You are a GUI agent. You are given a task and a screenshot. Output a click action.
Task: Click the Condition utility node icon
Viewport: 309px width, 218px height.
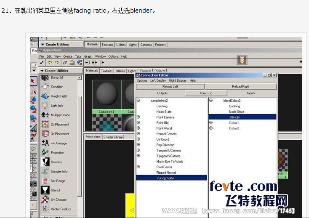coord(45,87)
